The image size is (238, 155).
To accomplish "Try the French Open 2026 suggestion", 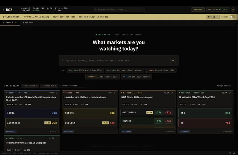I will click(161, 70).
